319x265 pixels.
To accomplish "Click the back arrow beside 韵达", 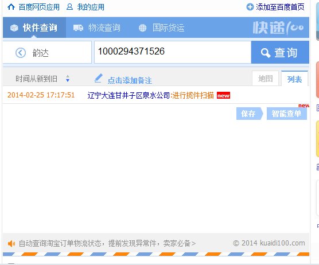I will [x=21, y=53].
